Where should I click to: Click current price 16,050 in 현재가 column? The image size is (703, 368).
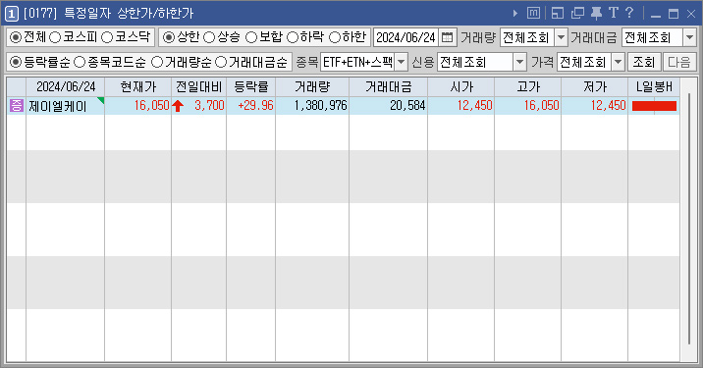151,105
